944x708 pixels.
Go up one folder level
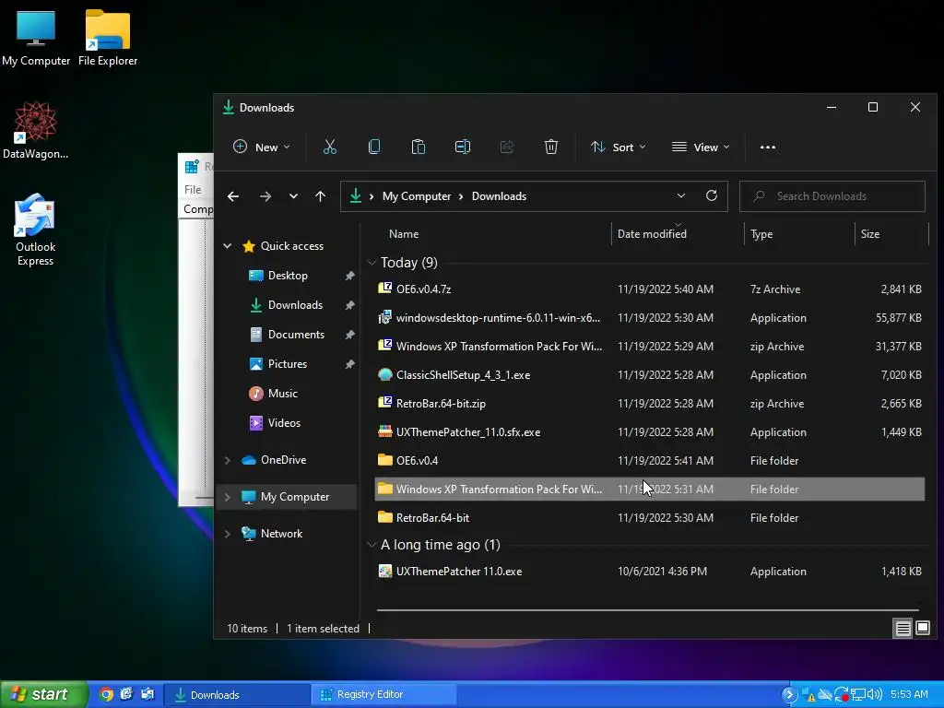(x=320, y=196)
